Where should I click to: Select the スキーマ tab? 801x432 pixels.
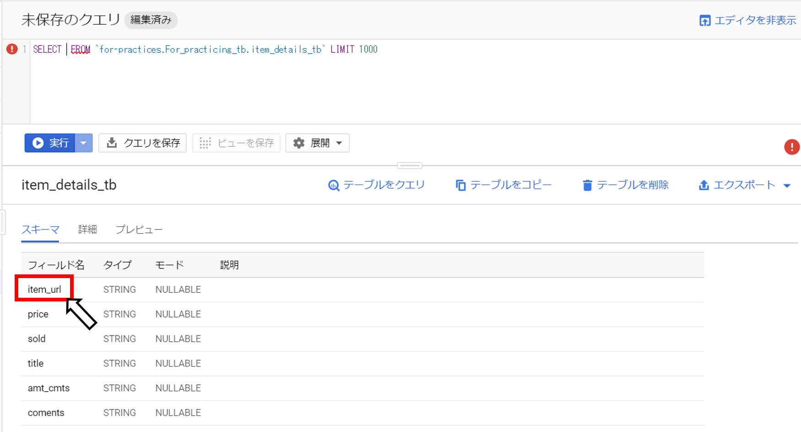pos(40,230)
